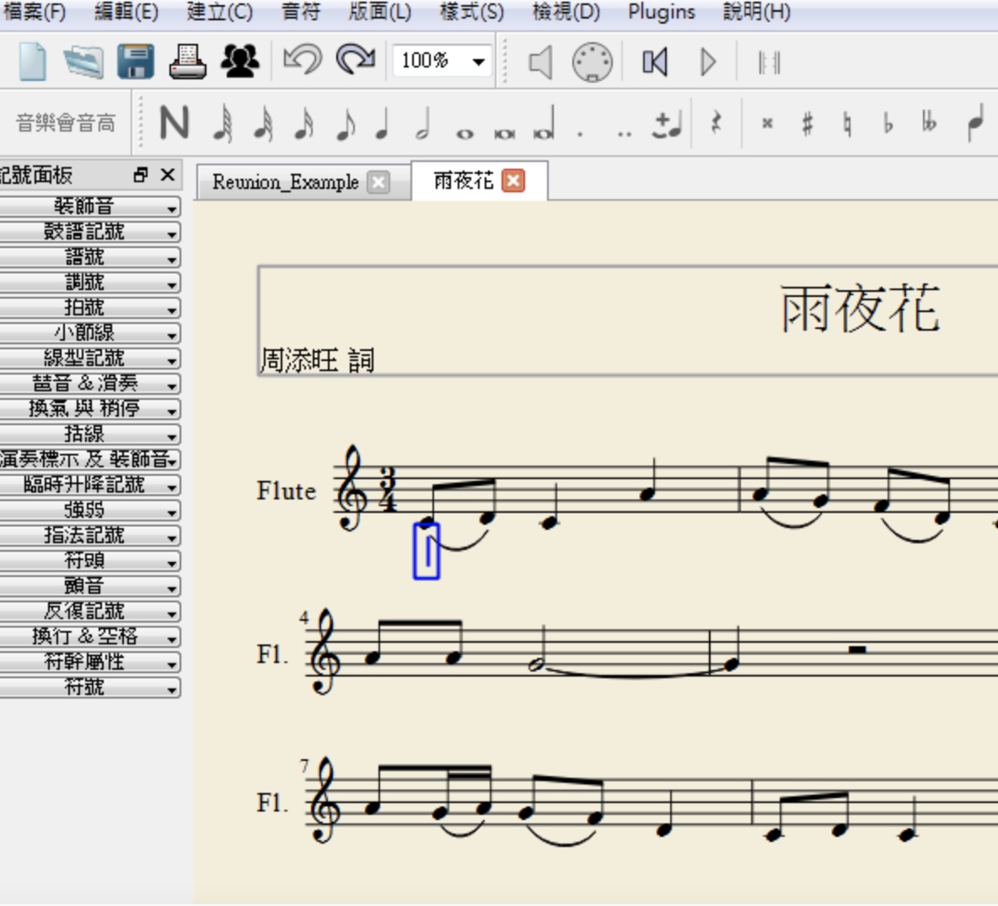The height and width of the screenshot is (906, 998).
Task: Expand the 換氣 與 稍停 palette
Action: point(89,409)
